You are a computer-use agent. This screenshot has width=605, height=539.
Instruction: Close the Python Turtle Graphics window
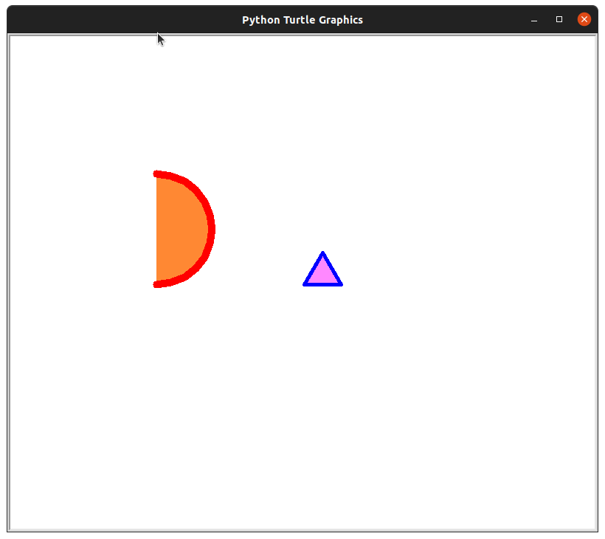[x=584, y=20]
